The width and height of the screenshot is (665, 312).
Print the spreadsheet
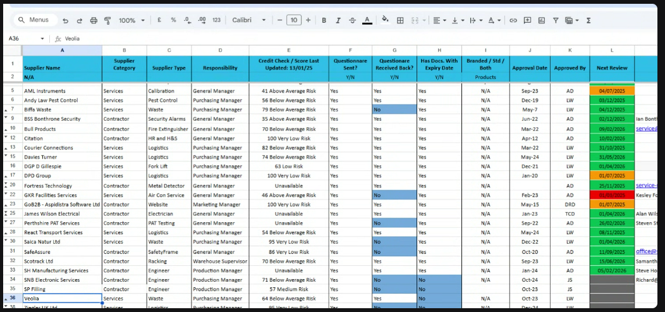pyautogui.click(x=94, y=20)
